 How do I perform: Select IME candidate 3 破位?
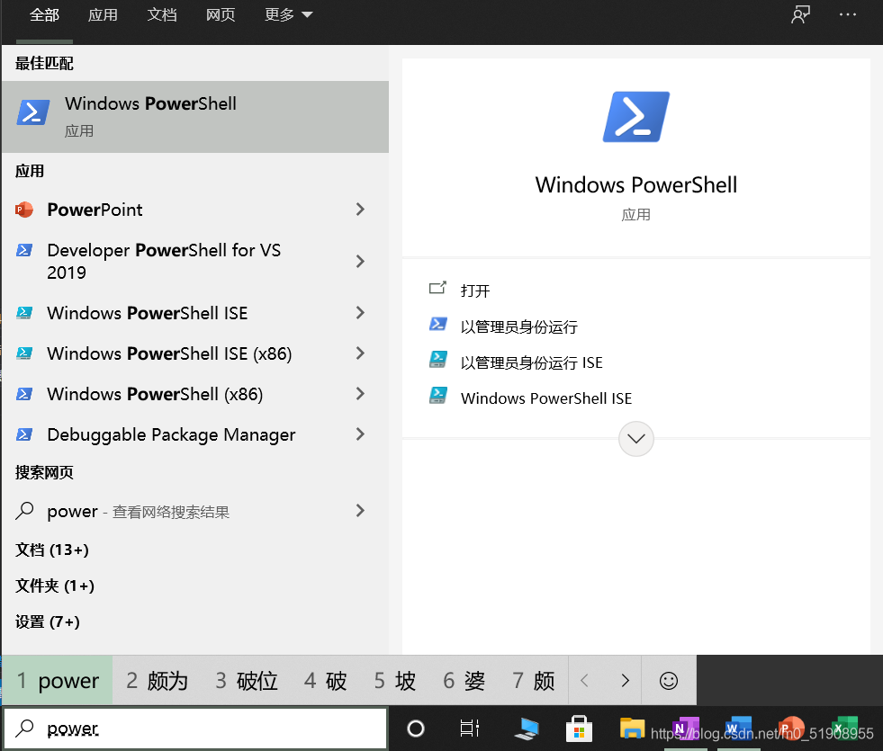(x=246, y=681)
